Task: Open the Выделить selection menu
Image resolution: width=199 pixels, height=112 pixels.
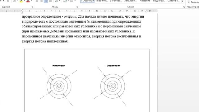Action: [x=193, y=2]
